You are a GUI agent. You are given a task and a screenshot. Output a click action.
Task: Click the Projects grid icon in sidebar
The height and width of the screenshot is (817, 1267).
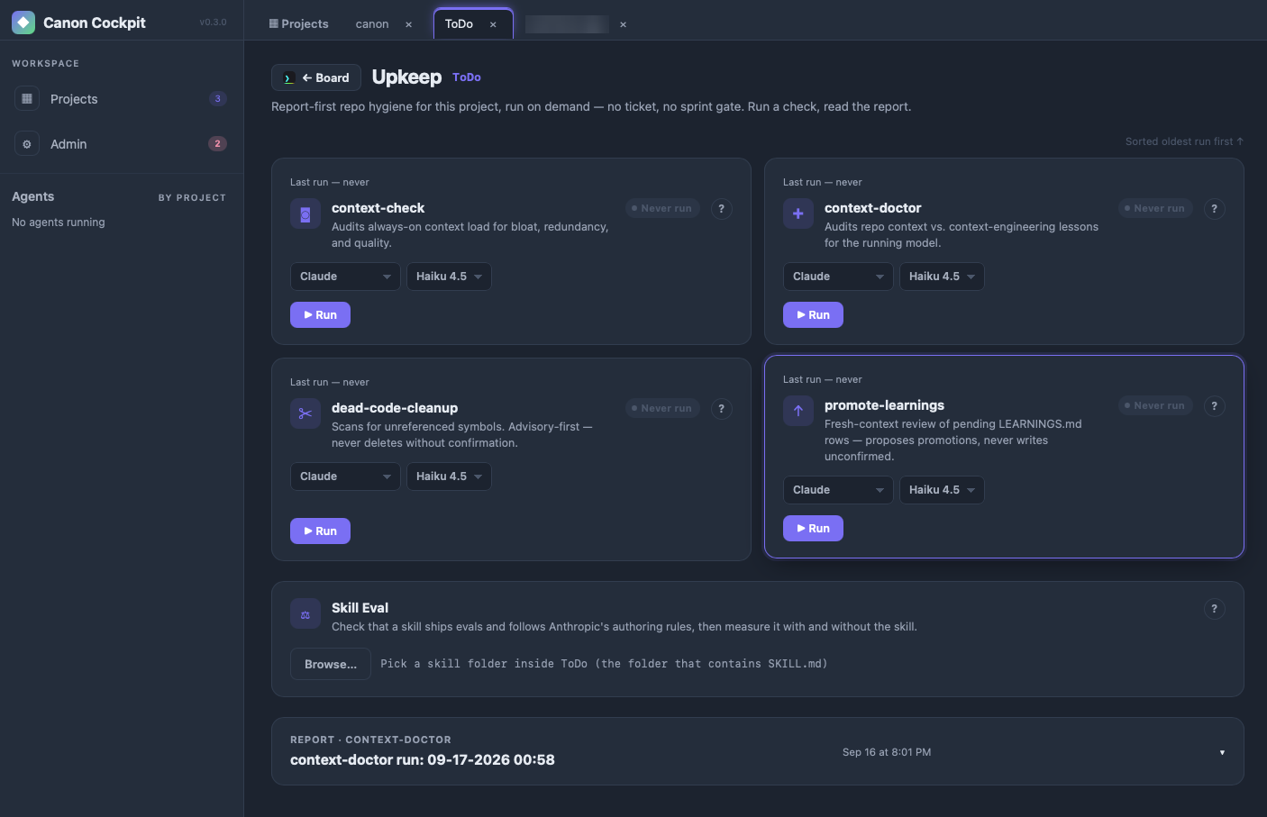[27, 99]
